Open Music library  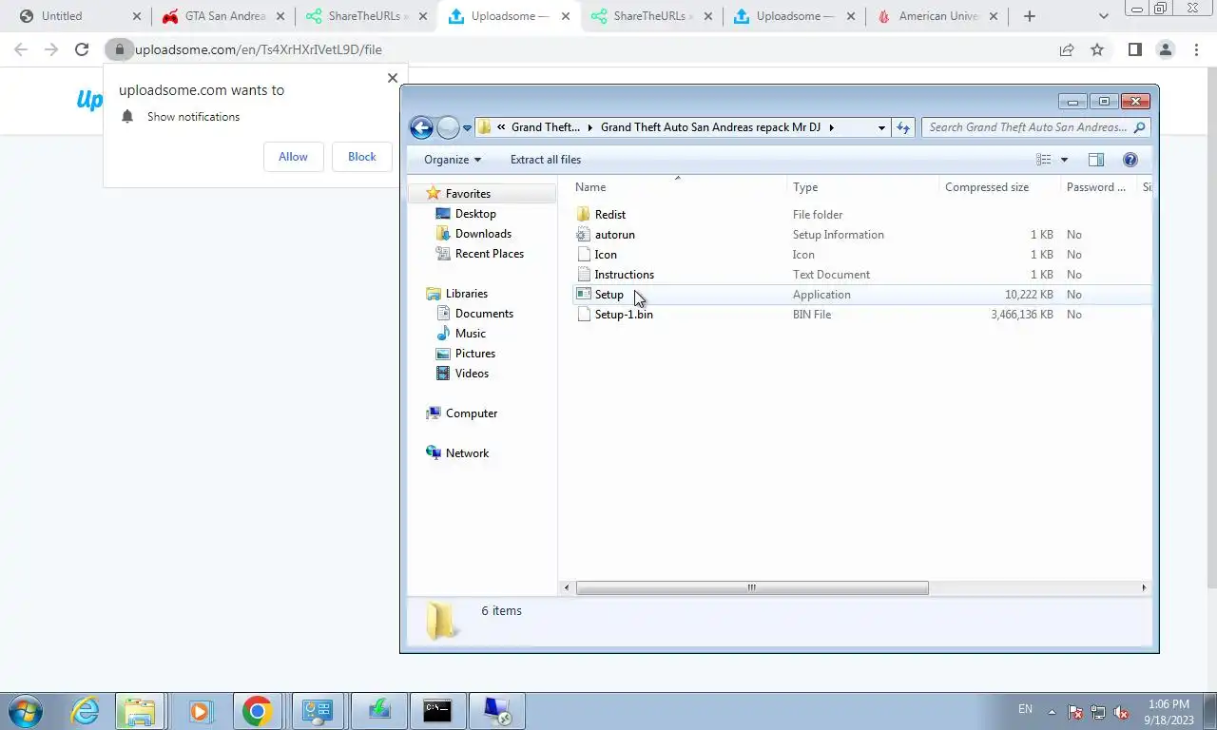coord(470,334)
